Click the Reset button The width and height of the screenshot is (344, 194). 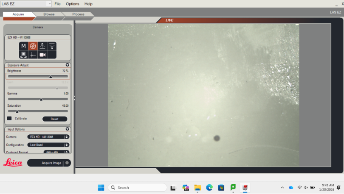(x=55, y=119)
